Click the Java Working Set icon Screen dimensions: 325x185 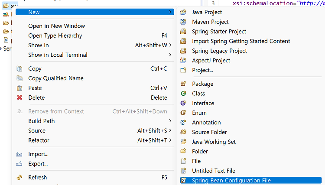(x=183, y=142)
